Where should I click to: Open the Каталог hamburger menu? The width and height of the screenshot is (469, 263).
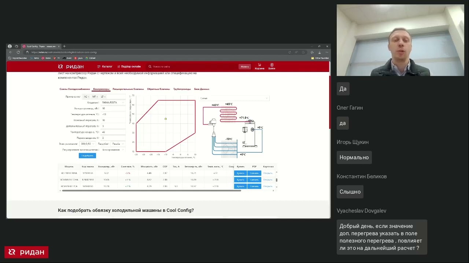tap(105, 66)
